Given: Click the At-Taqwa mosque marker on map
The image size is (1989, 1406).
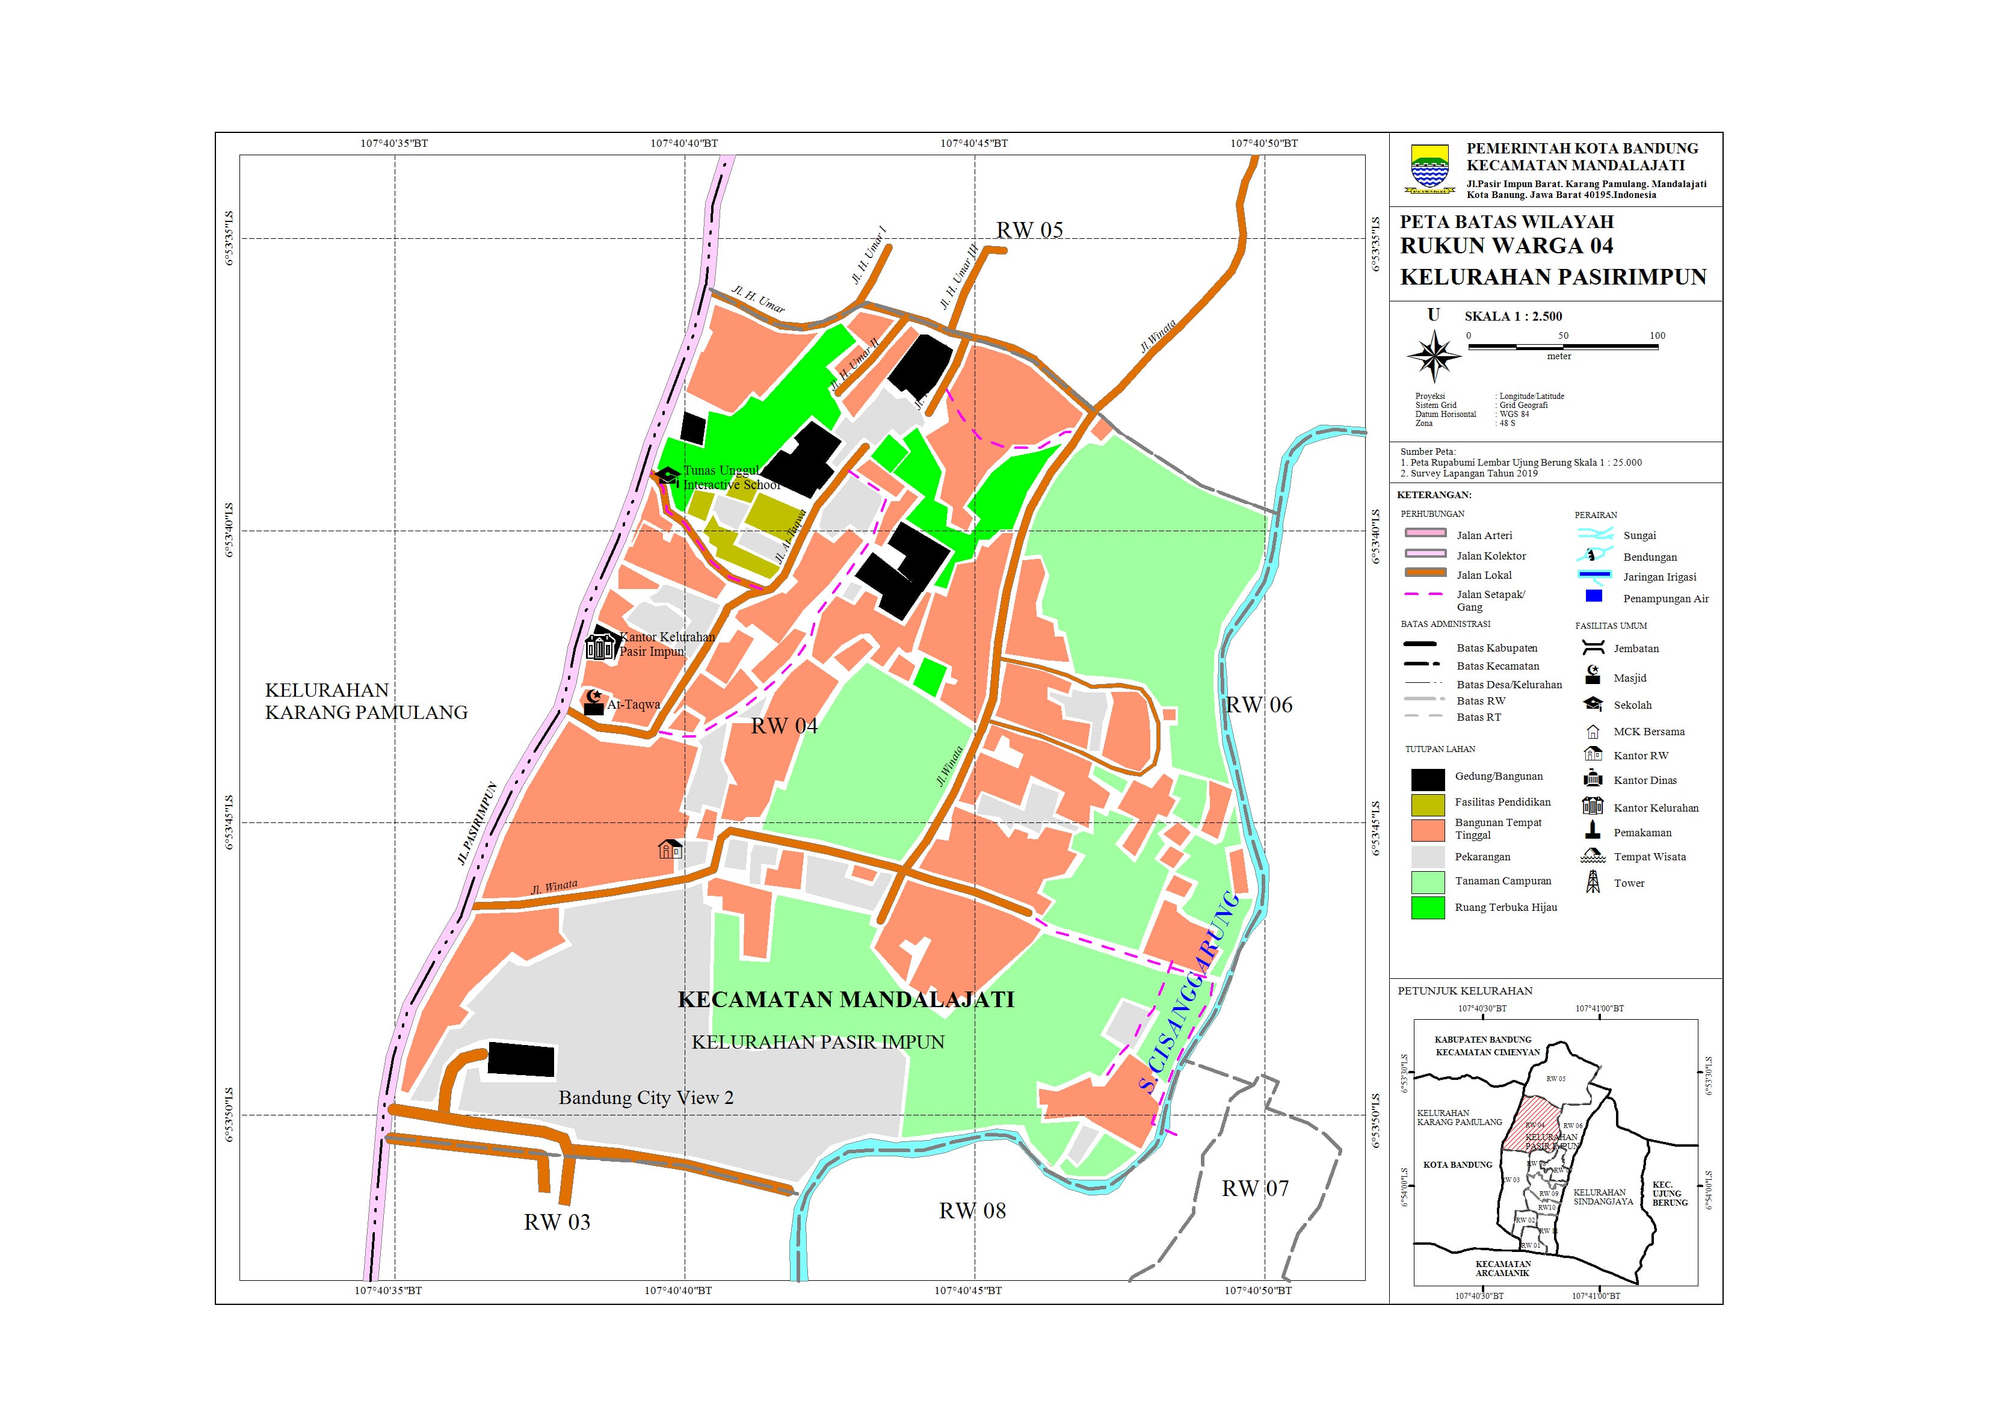Looking at the screenshot, I should tap(593, 703).
